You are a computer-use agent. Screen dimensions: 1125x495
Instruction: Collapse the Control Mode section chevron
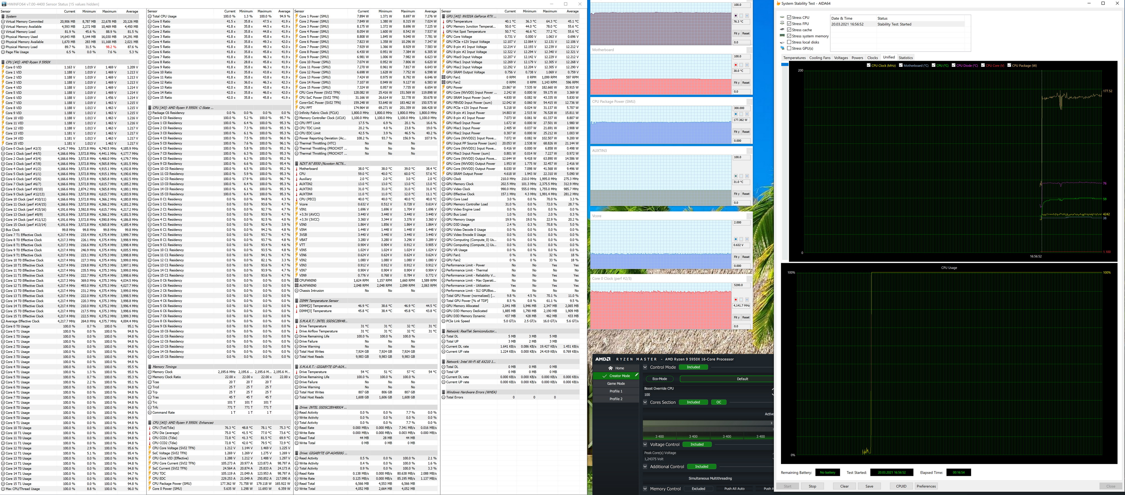[x=645, y=367]
